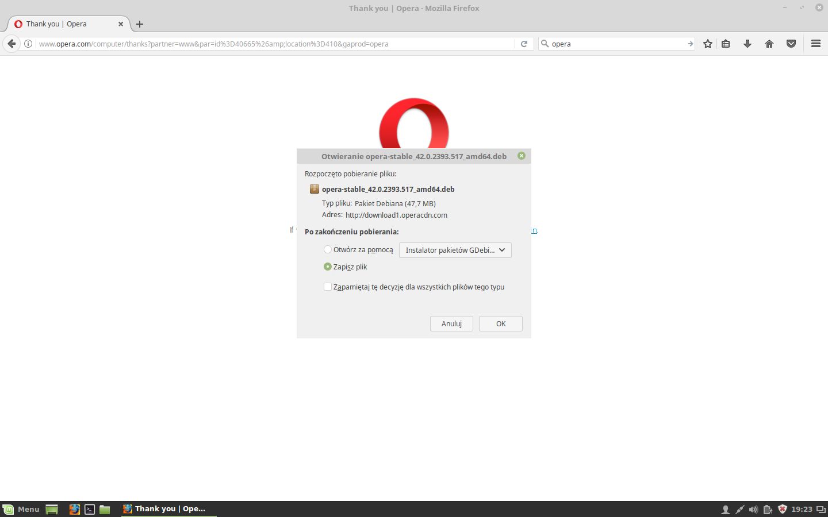The height and width of the screenshot is (517, 828).
Task: Open the Linux Mint Menu
Action: tap(21, 509)
